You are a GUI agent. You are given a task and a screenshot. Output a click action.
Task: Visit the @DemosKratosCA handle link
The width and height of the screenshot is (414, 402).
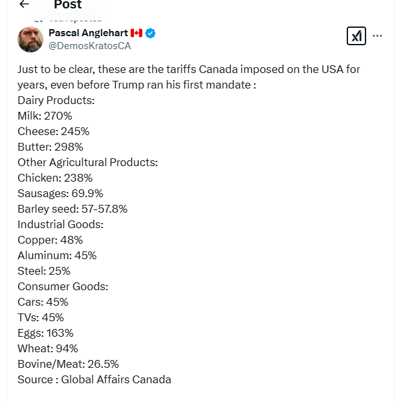click(x=89, y=46)
